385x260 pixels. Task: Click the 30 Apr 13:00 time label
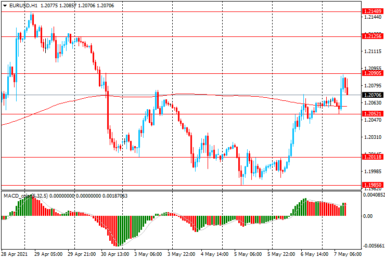tap(115, 254)
